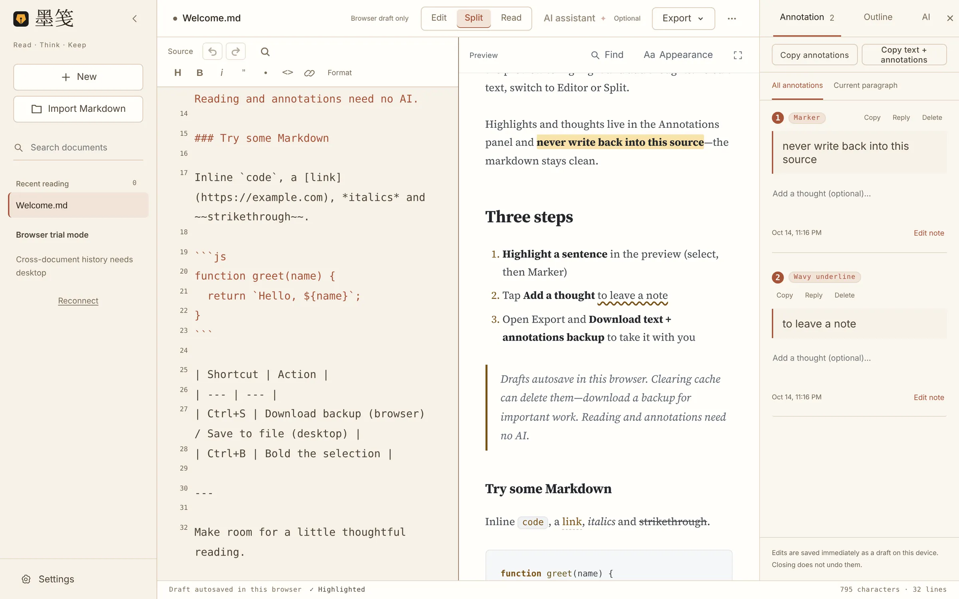The image size is (959, 599).
Task: Click 'Draft autosaved in this browser' status
Action: pos(235,589)
